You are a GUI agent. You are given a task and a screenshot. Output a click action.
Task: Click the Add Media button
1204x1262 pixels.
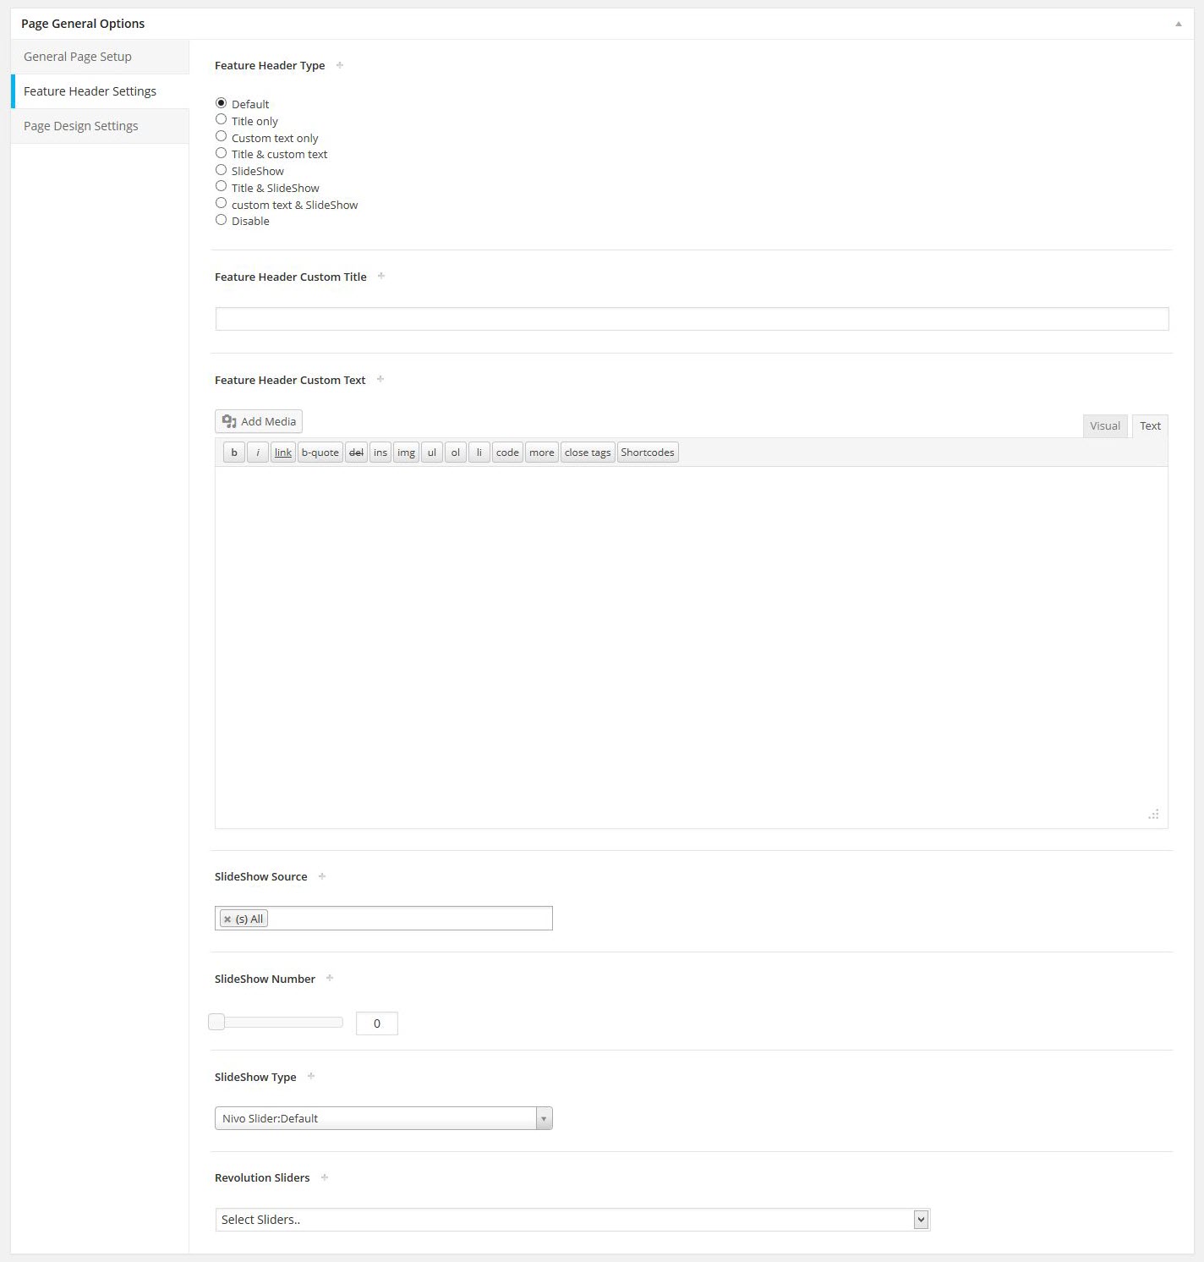tap(259, 421)
